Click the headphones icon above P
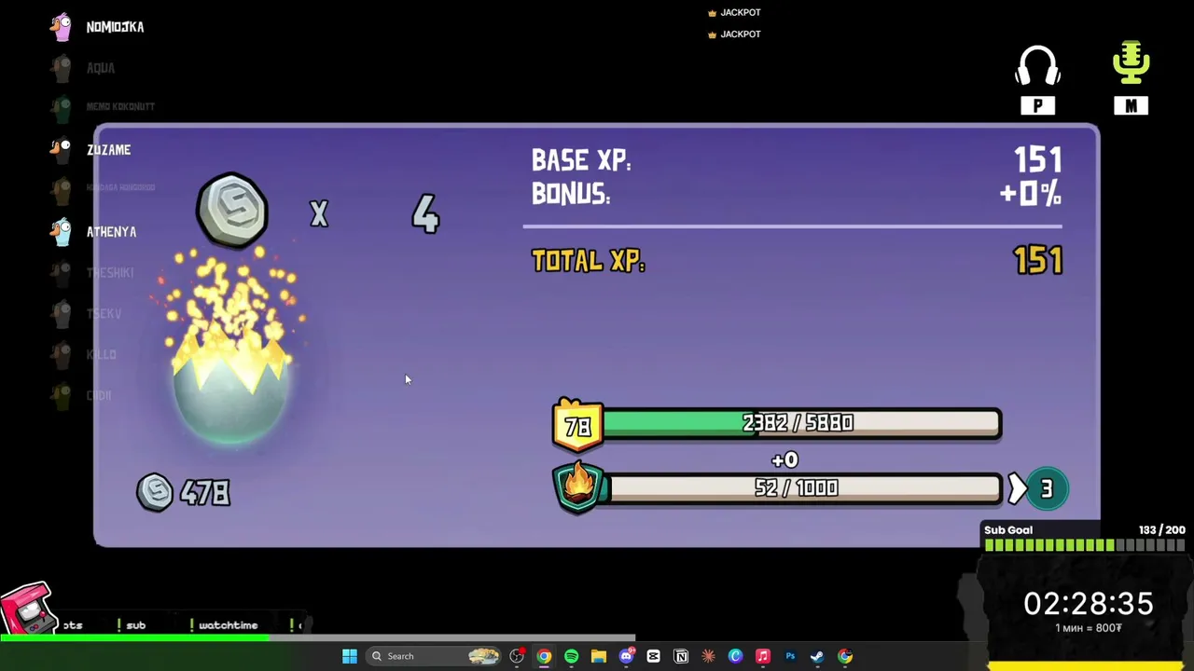The height and width of the screenshot is (671, 1194). [x=1037, y=67]
